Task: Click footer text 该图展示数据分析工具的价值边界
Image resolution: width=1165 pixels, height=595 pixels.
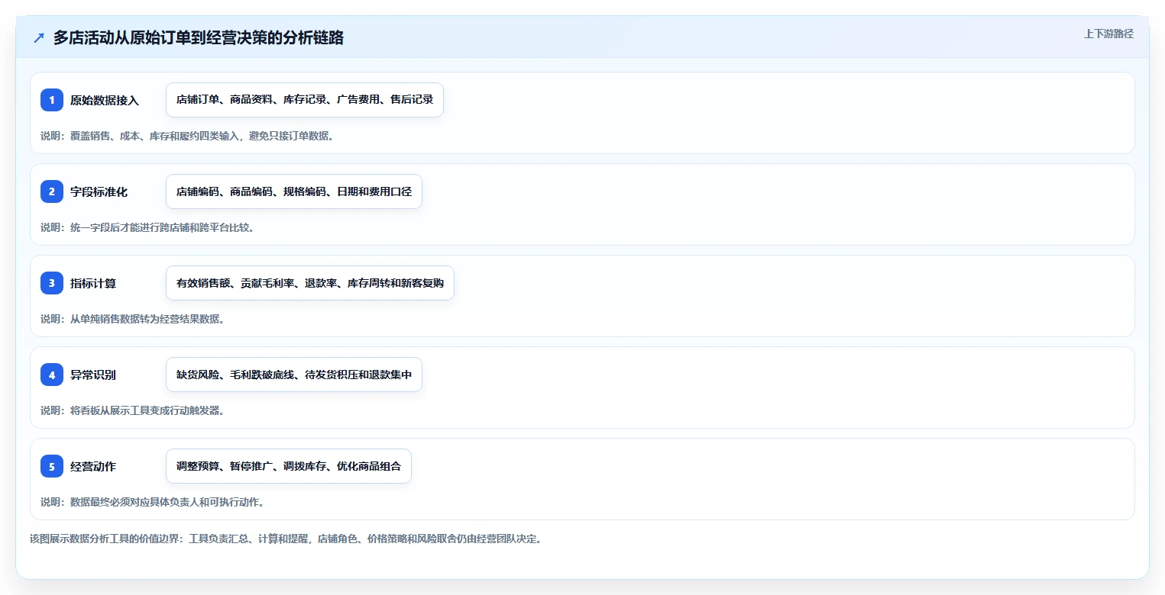Action: pos(286,539)
